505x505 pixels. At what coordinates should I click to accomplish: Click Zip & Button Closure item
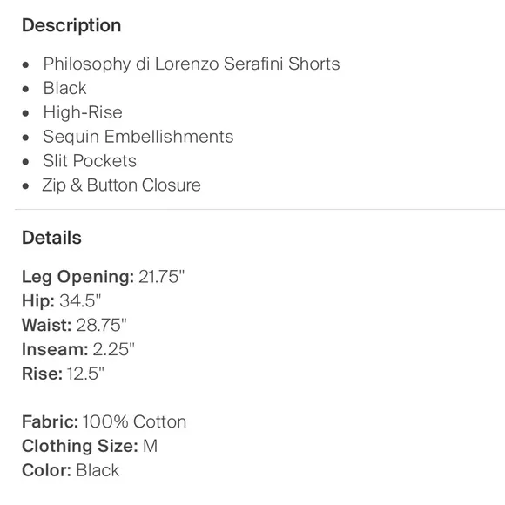tap(121, 185)
